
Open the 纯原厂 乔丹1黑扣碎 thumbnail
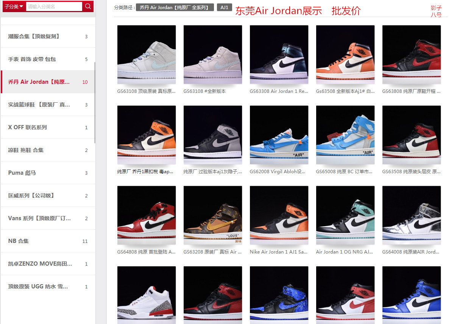click(147, 135)
